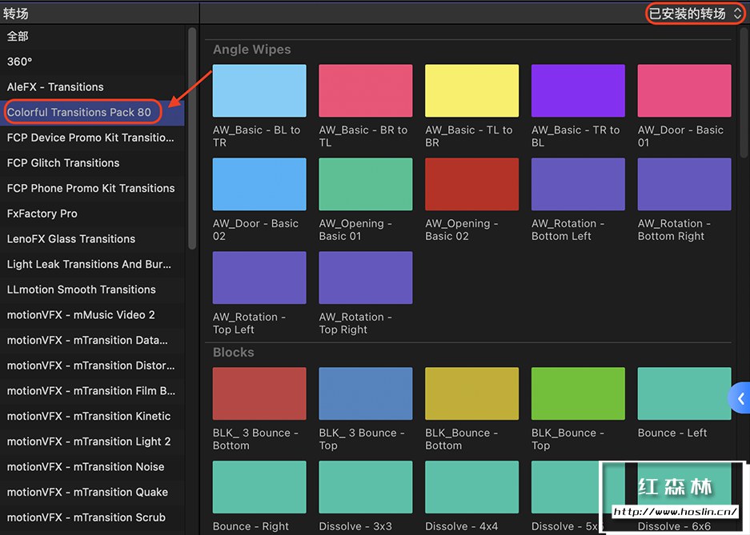Select the BLK_ 3 Bounce - Bottom transition
The image size is (750, 535).
click(259, 394)
